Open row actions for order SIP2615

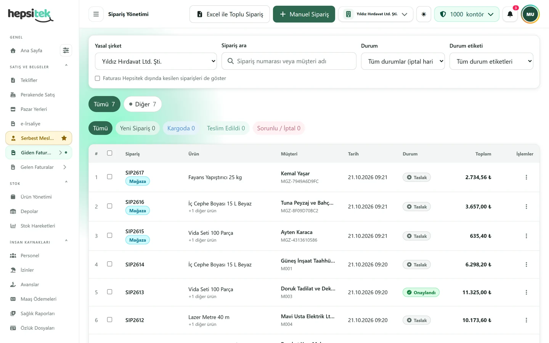coord(526,236)
